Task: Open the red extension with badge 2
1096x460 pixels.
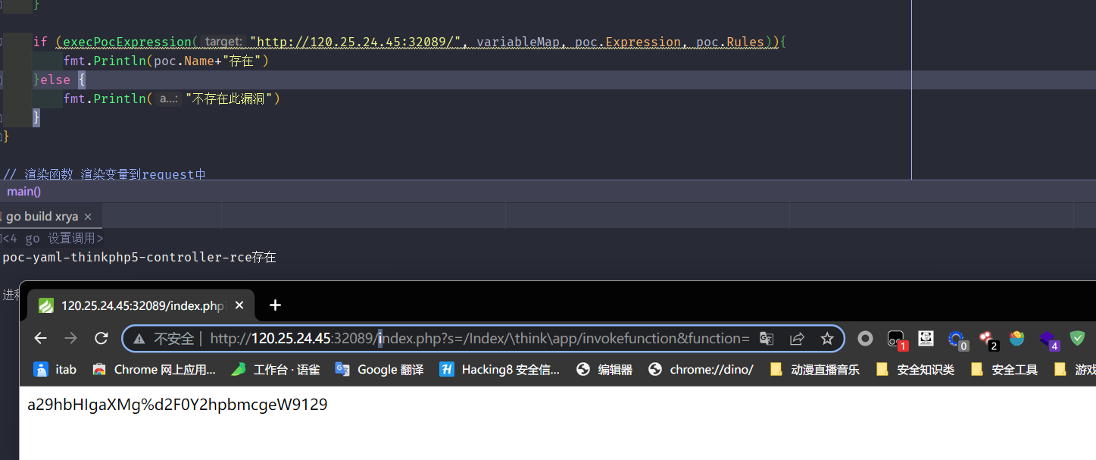Action: (988, 340)
